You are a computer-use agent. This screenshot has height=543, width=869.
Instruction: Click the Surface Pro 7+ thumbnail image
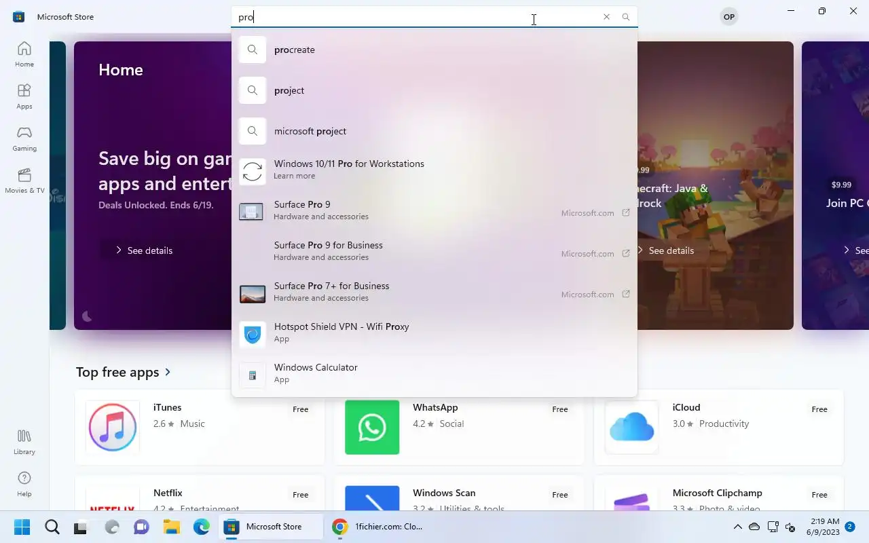click(x=252, y=294)
